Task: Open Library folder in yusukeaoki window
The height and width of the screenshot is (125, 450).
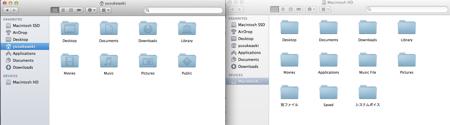Action: pyautogui.click(x=187, y=28)
